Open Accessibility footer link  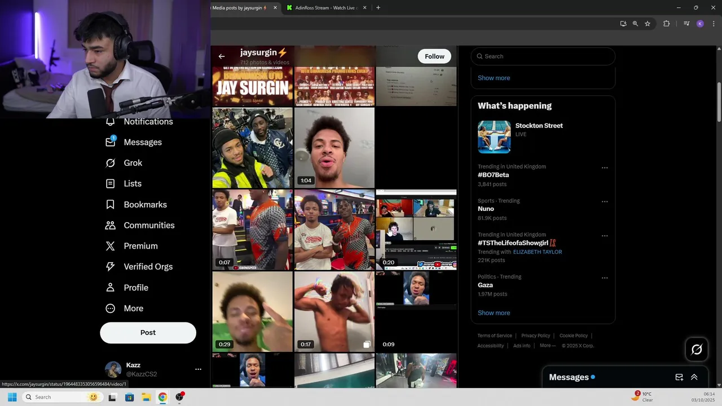coord(491,346)
